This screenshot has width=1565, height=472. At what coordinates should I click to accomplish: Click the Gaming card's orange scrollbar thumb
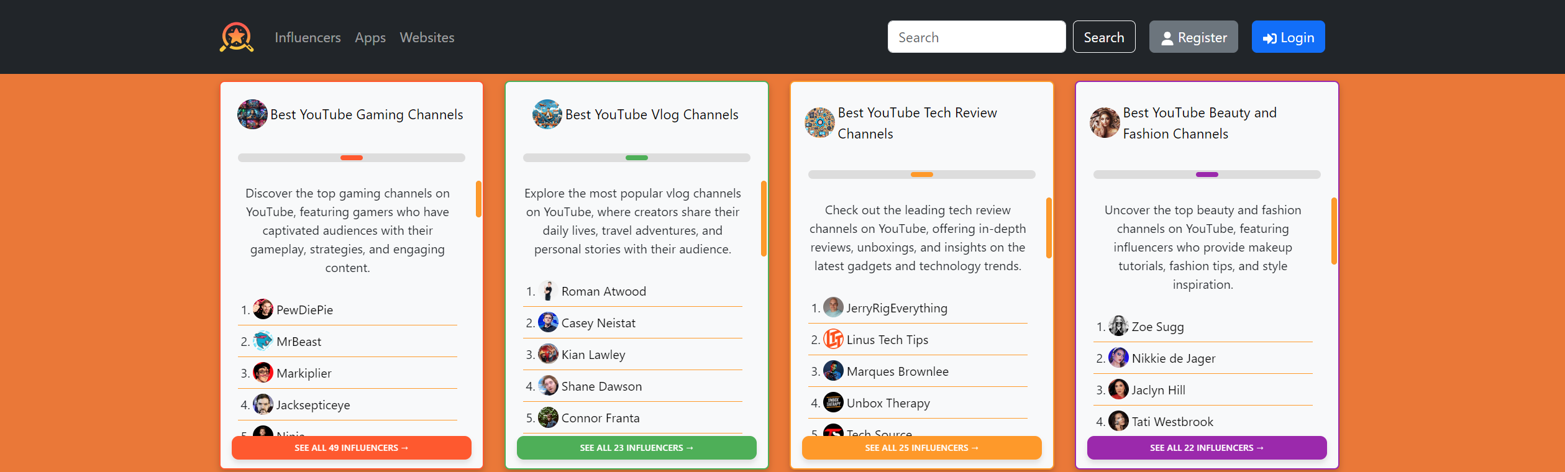tap(478, 199)
